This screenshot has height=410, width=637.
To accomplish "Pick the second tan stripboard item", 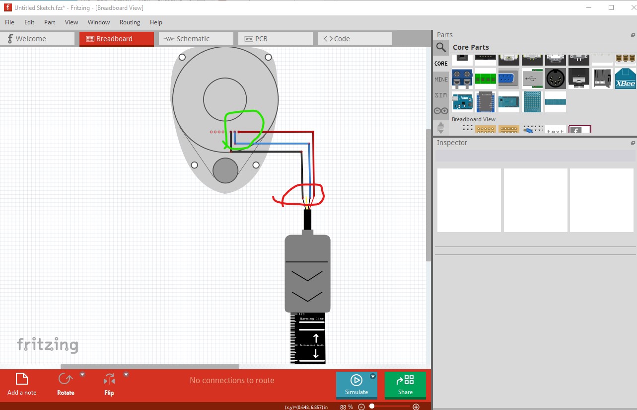I will click(x=509, y=130).
